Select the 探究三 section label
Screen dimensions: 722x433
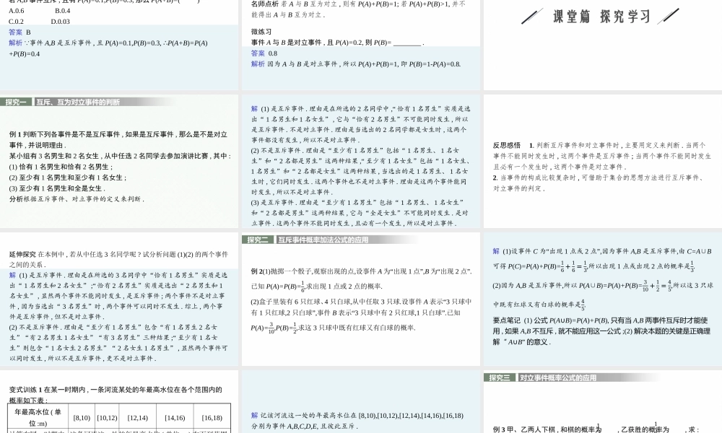pyautogui.click(x=500, y=377)
